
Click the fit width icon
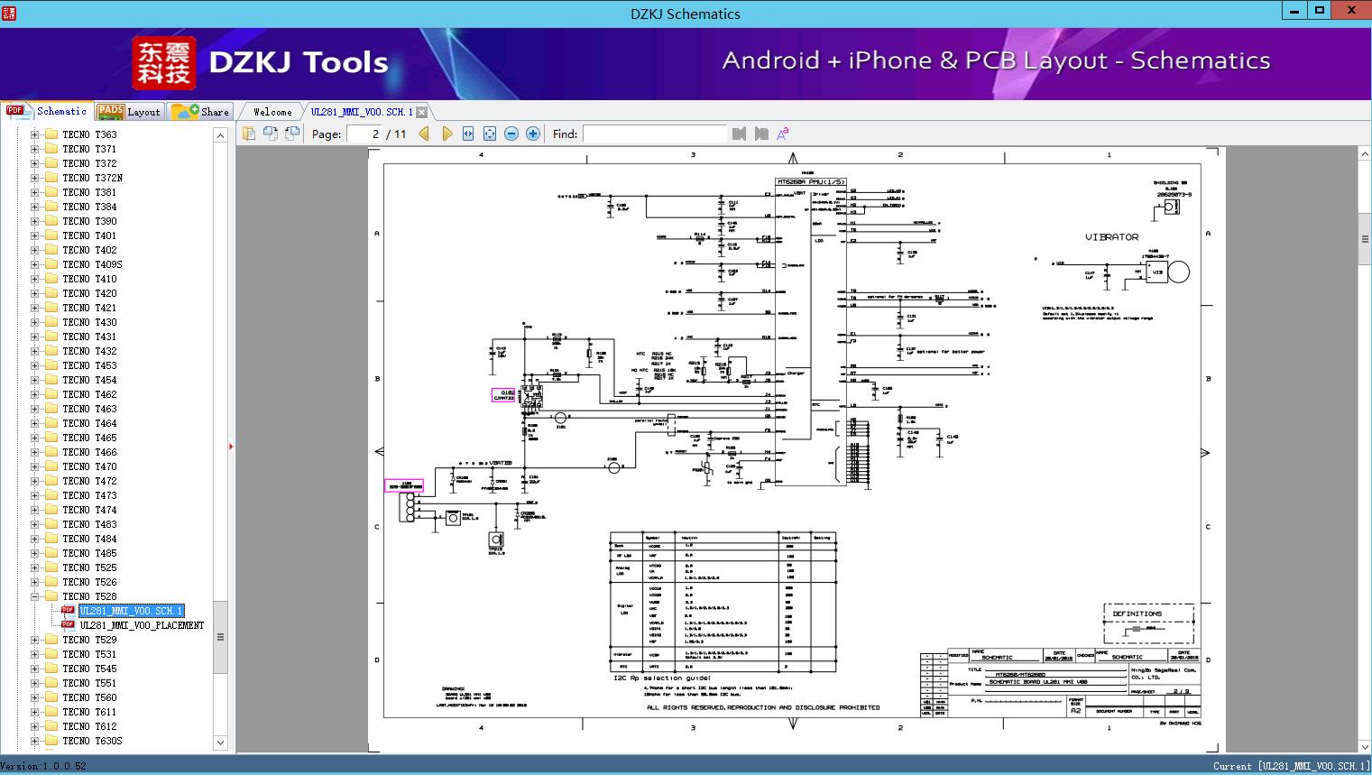click(468, 134)
